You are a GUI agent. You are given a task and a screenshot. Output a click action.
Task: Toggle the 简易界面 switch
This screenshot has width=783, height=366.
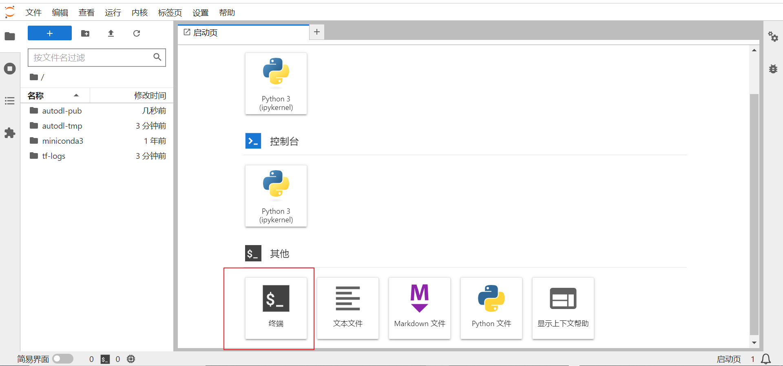click(x=63, y=359)
